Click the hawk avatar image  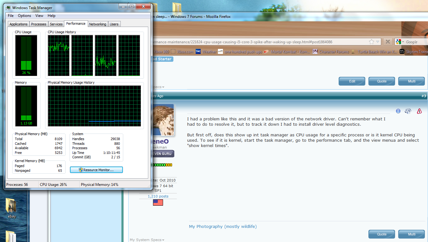pyautogui.click(x=163, y=120)
